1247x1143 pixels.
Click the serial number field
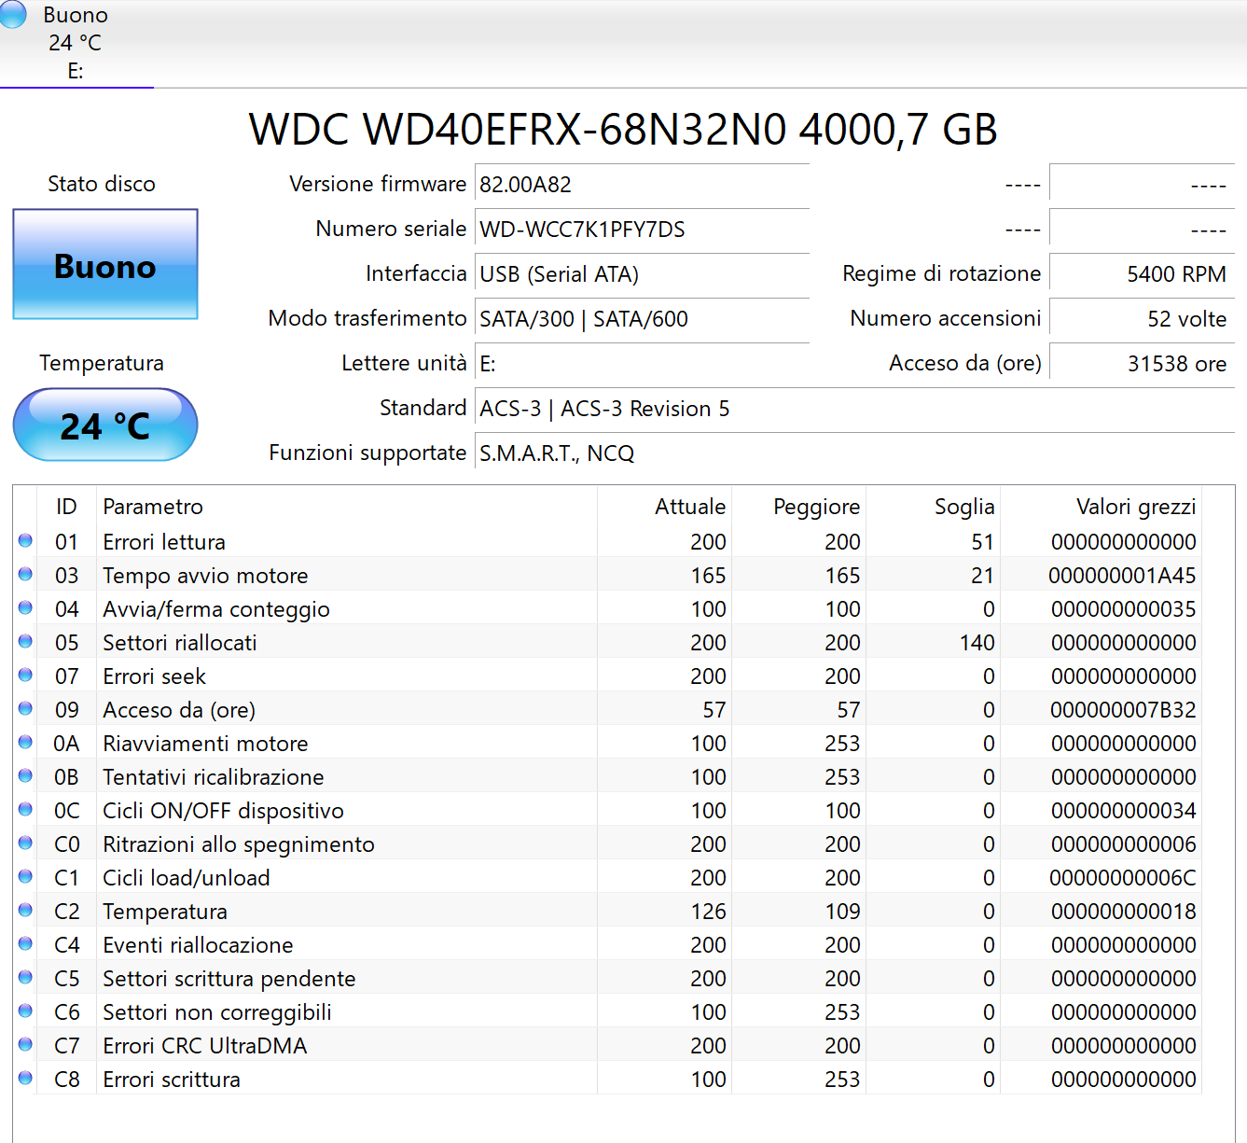[641, 230]
